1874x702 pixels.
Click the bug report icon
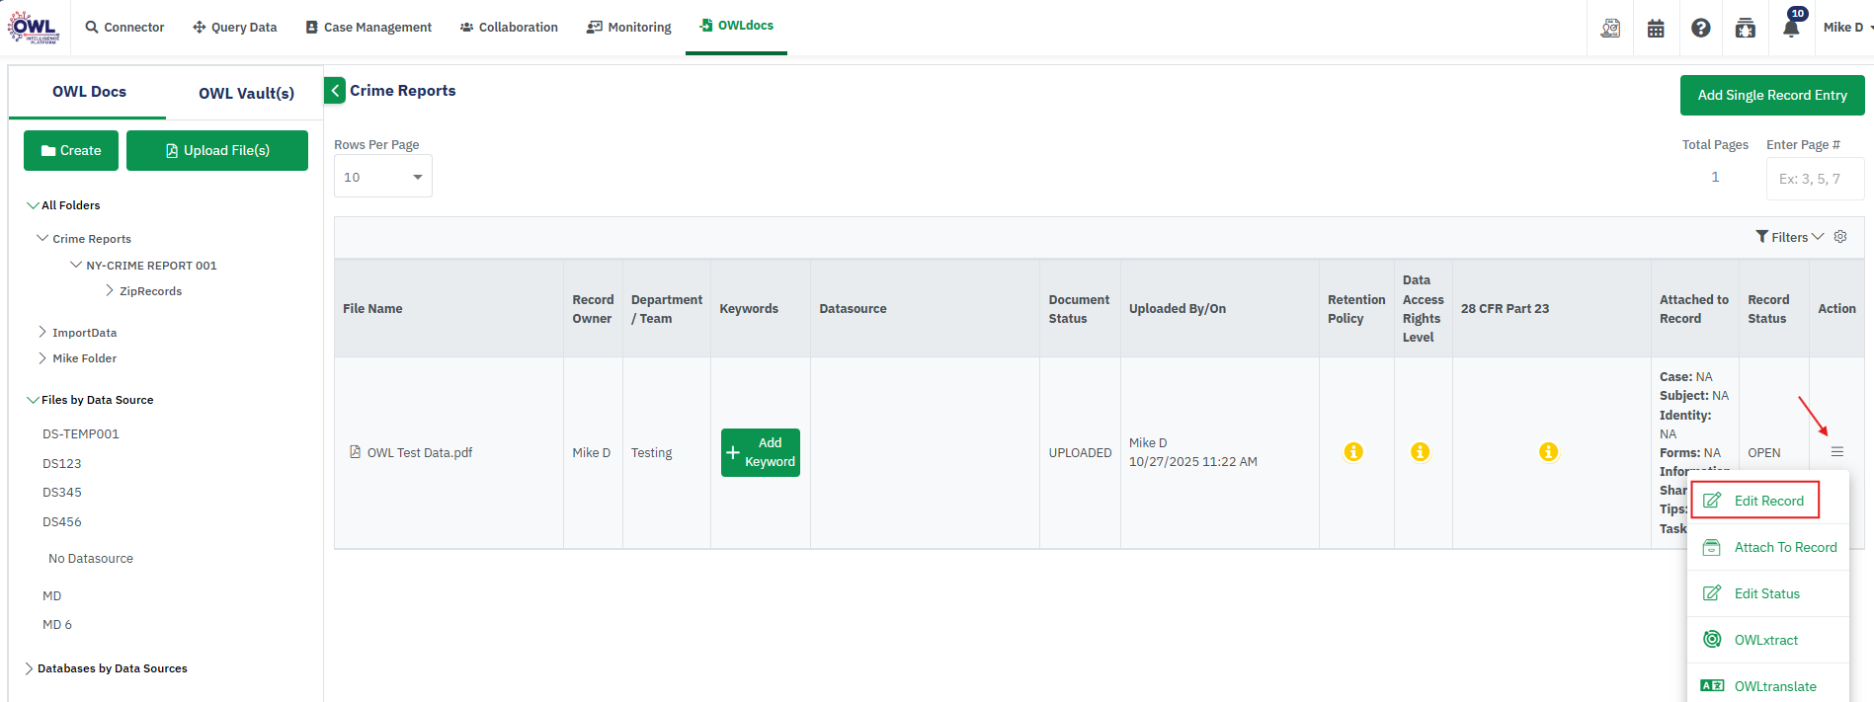point(1746,28)
